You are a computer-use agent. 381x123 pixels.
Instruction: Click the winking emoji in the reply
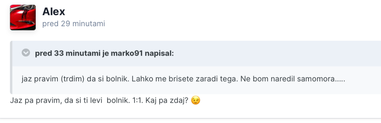196,101
